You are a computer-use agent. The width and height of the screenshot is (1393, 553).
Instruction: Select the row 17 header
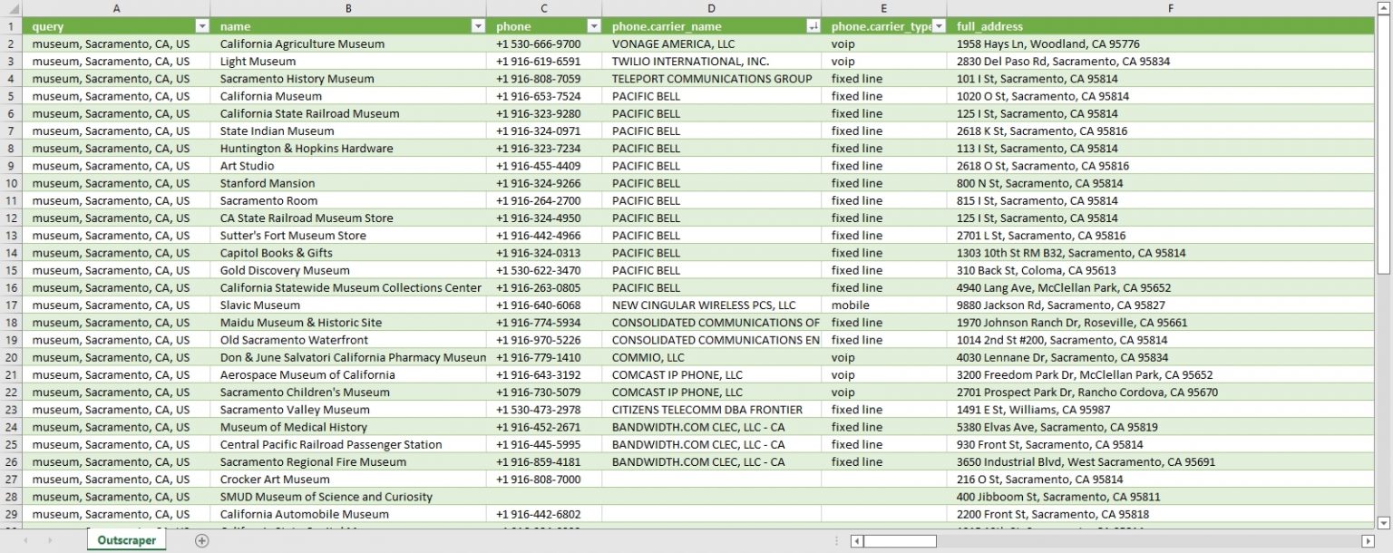[11, 306]
